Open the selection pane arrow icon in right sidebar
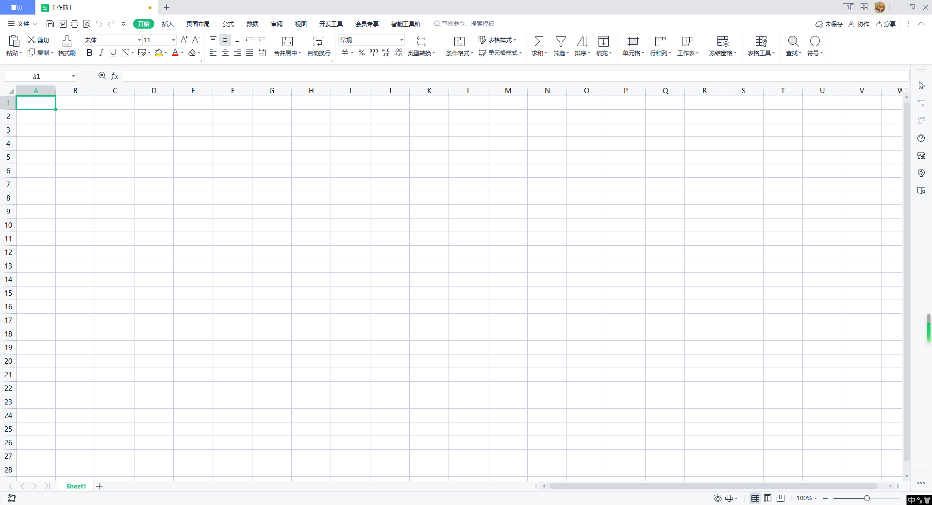This screenshot has height=505, width=932. pyautogui.click(x=921, y=85)
